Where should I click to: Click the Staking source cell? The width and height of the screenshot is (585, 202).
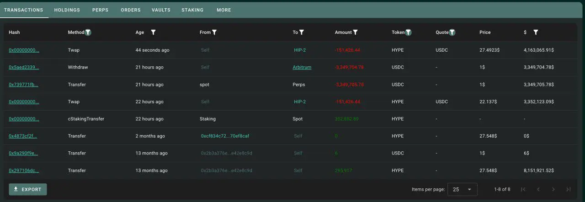pyautogui.click(x=207, y=119)
